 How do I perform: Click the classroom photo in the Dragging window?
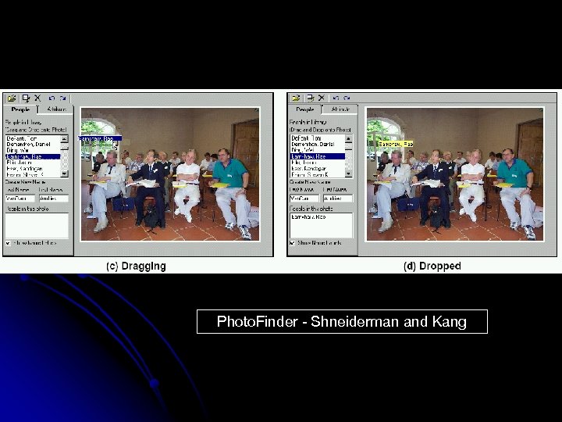coord(170,174)
